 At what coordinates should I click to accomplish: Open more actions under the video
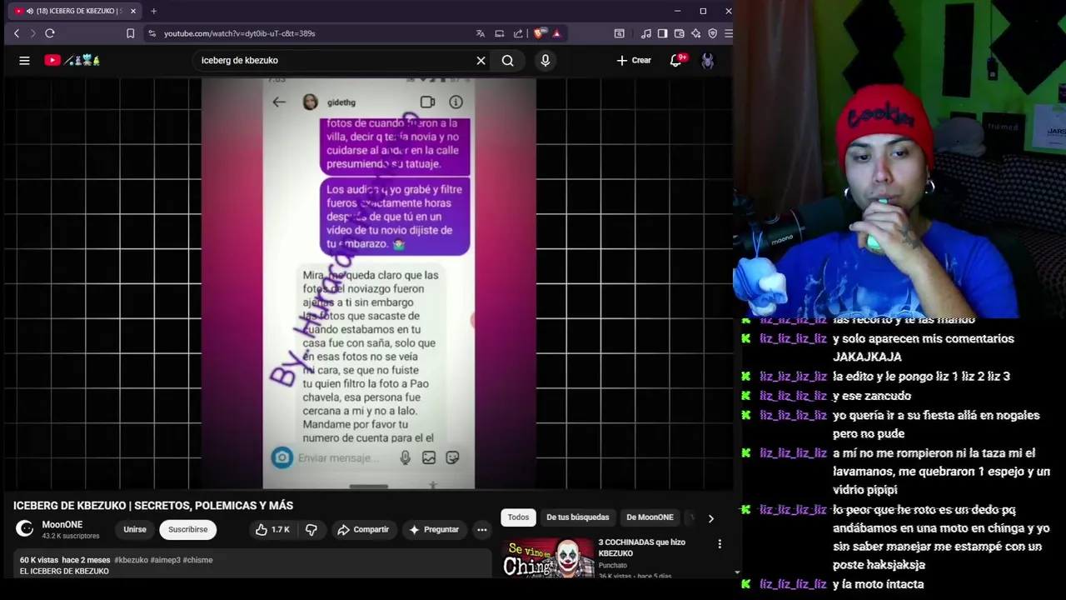(481, 529)
